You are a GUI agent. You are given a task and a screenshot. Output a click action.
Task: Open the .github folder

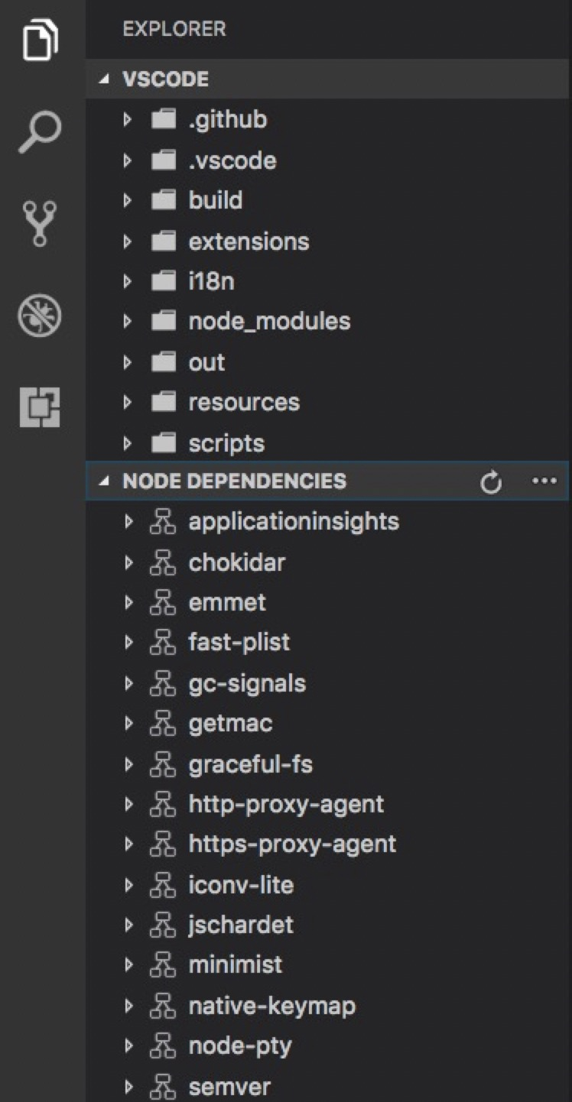[x=226, y=119]
